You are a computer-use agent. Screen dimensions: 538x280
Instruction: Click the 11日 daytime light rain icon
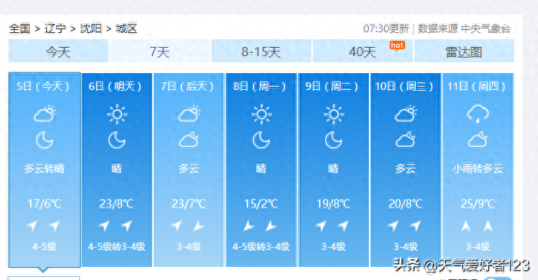[478, 114]
